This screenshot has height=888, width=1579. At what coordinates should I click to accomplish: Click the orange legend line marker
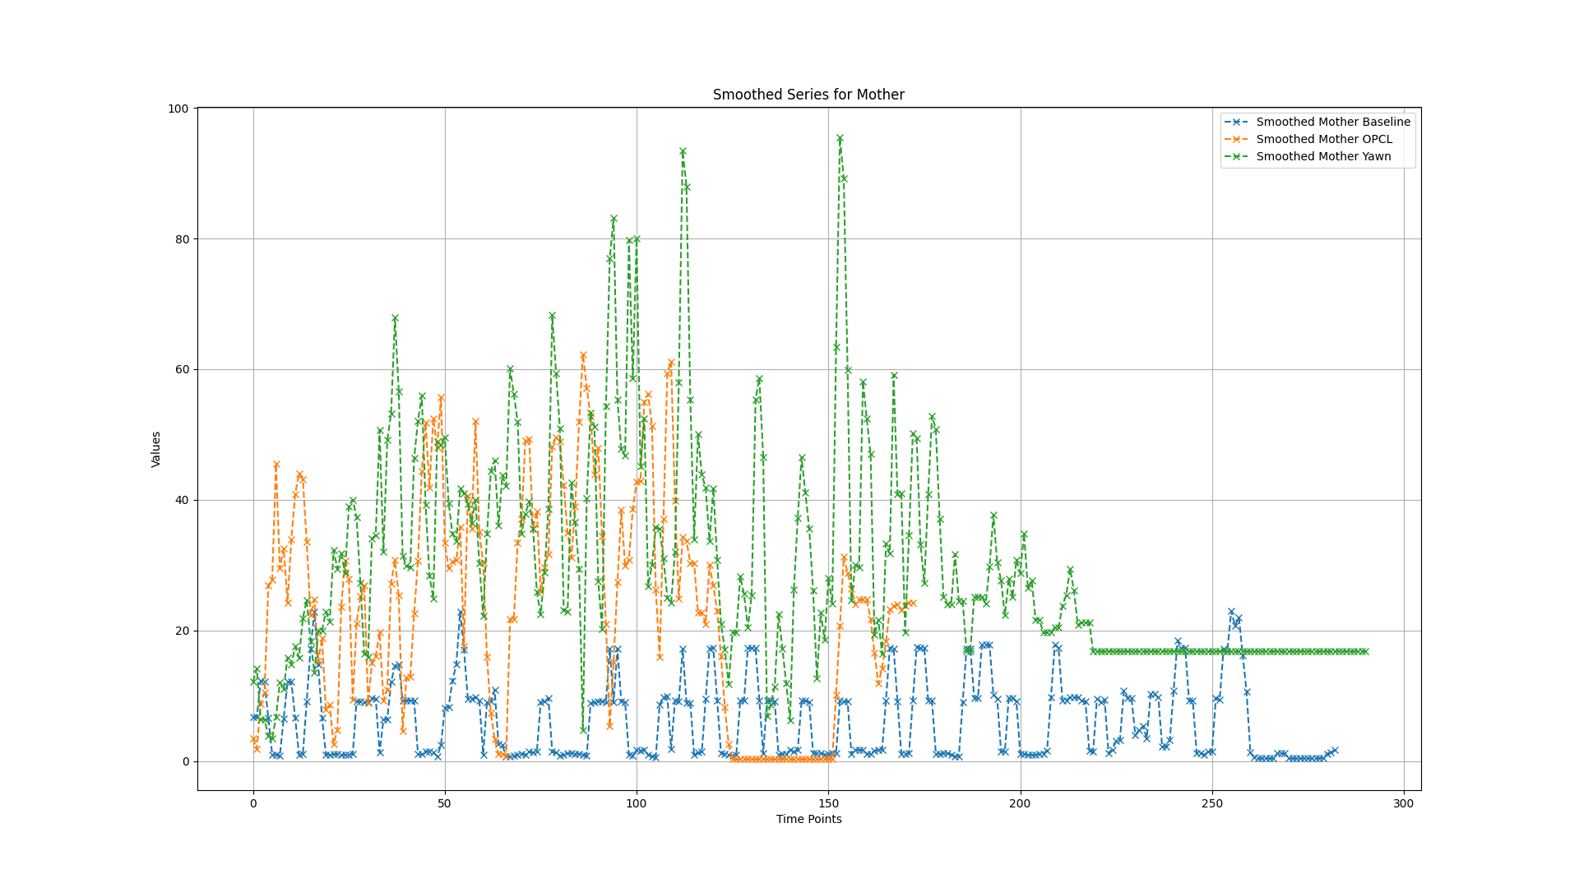(x=1236, y=139)
